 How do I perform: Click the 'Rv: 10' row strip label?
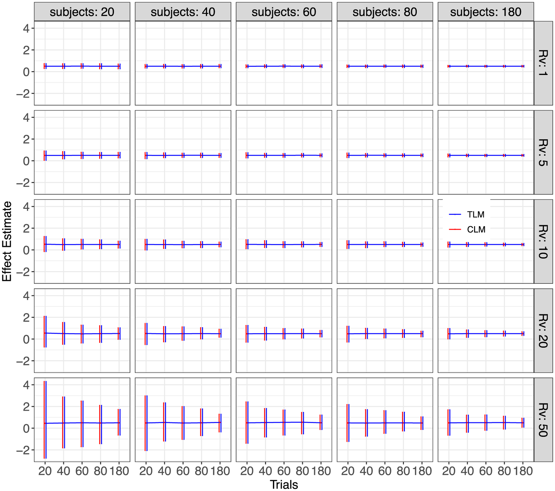point(543,241)
